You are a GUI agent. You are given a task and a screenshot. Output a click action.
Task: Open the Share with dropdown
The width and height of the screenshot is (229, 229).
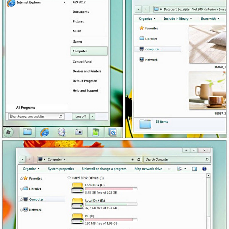point(210,19)
